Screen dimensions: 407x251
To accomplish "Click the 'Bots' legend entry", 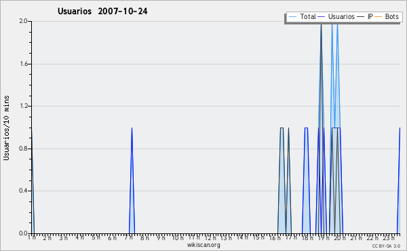I will click(x=387, y=16).
